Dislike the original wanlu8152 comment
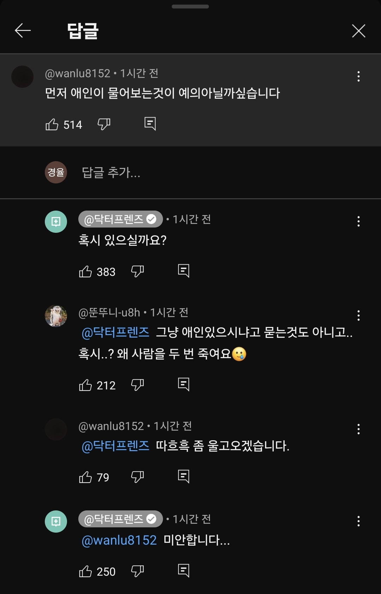 104,124
